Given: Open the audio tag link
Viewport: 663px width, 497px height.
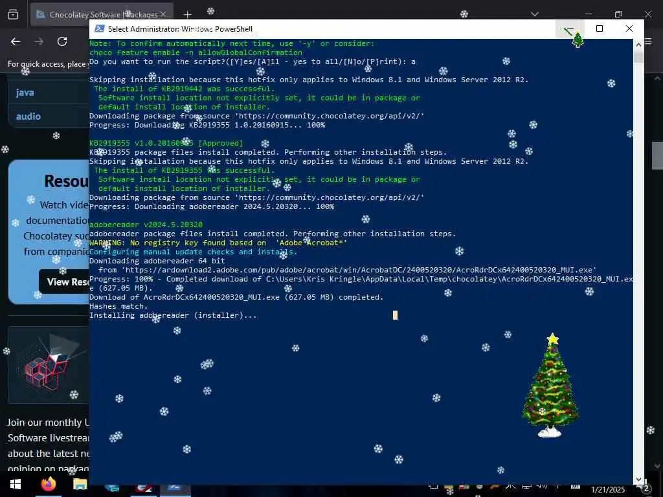Looking at the screenshot, I should [28, 116].
